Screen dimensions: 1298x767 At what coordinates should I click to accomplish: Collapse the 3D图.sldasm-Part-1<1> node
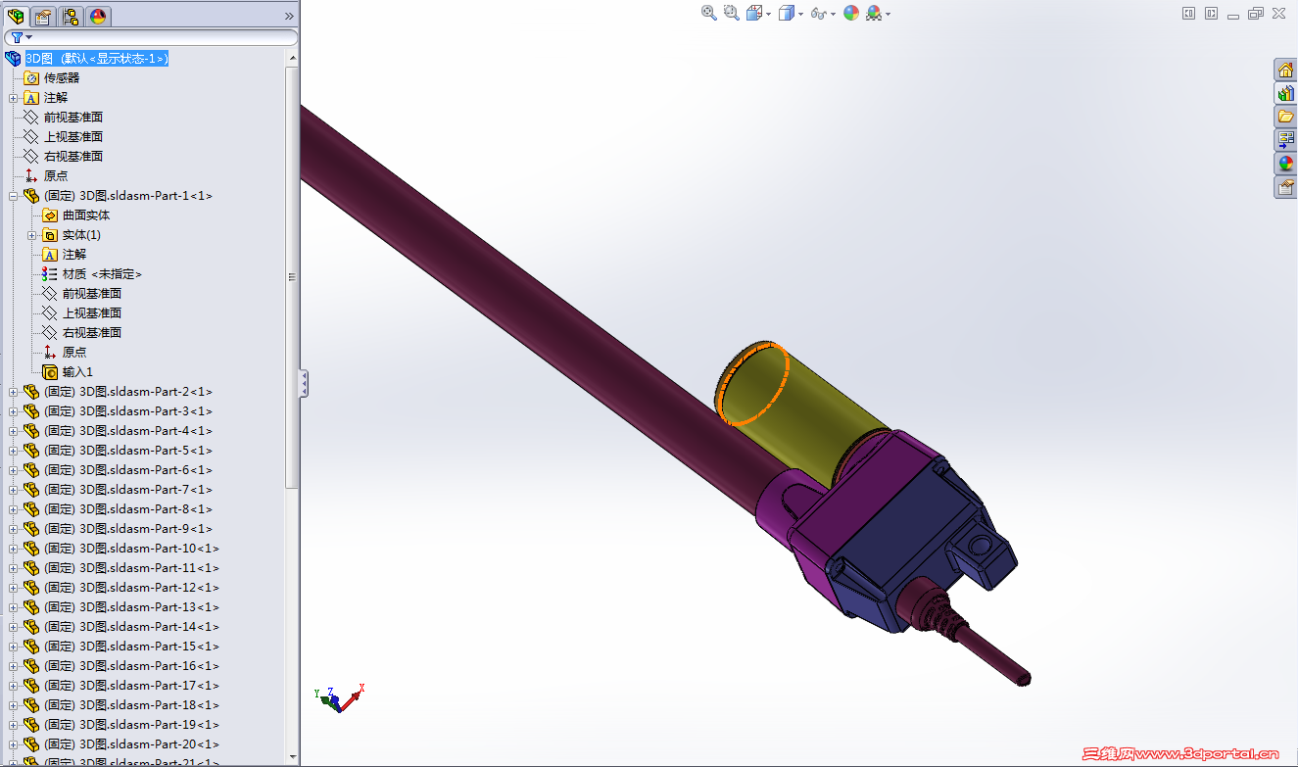[14, 196]
